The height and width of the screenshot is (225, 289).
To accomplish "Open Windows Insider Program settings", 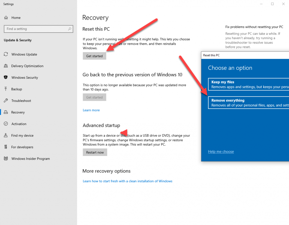I will point(30,158).
